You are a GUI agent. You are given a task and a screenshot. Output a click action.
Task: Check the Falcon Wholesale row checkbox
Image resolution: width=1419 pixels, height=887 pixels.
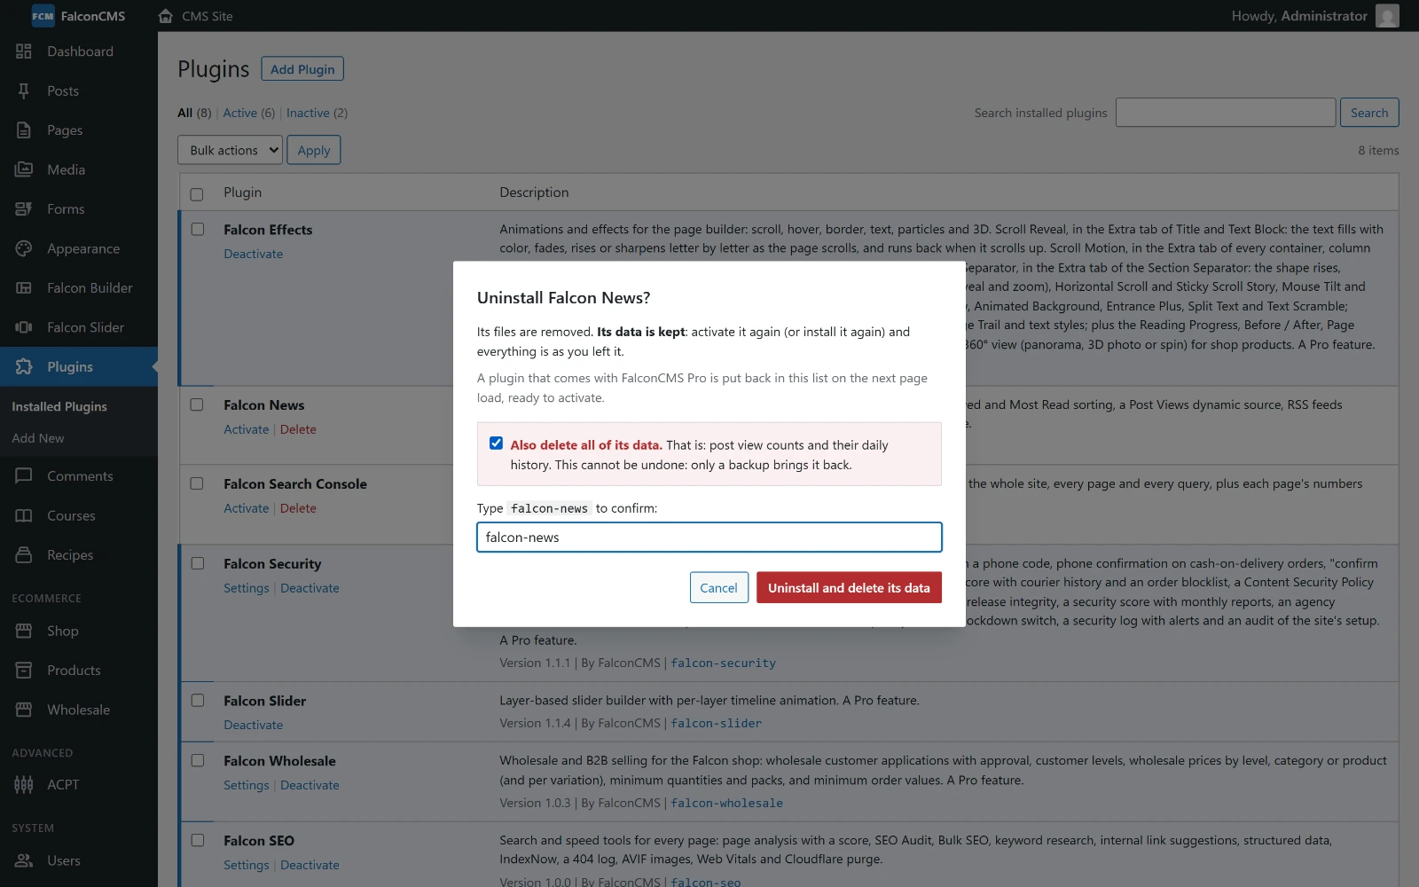(197, 760)
